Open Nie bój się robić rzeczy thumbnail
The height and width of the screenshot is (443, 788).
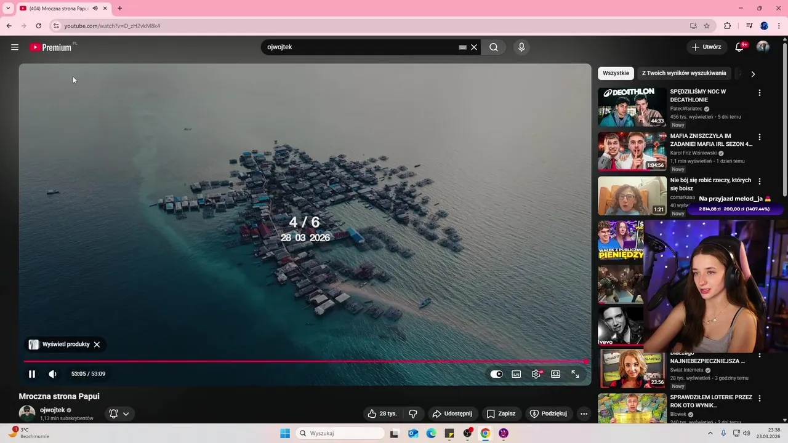coord(632,196)
